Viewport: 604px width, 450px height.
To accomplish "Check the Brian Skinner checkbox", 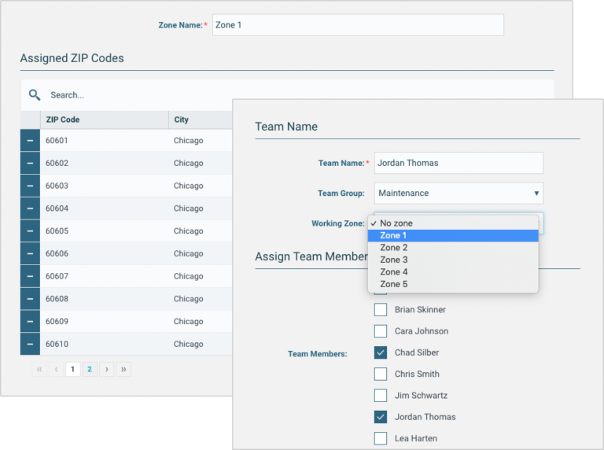I will pos(381,310).
